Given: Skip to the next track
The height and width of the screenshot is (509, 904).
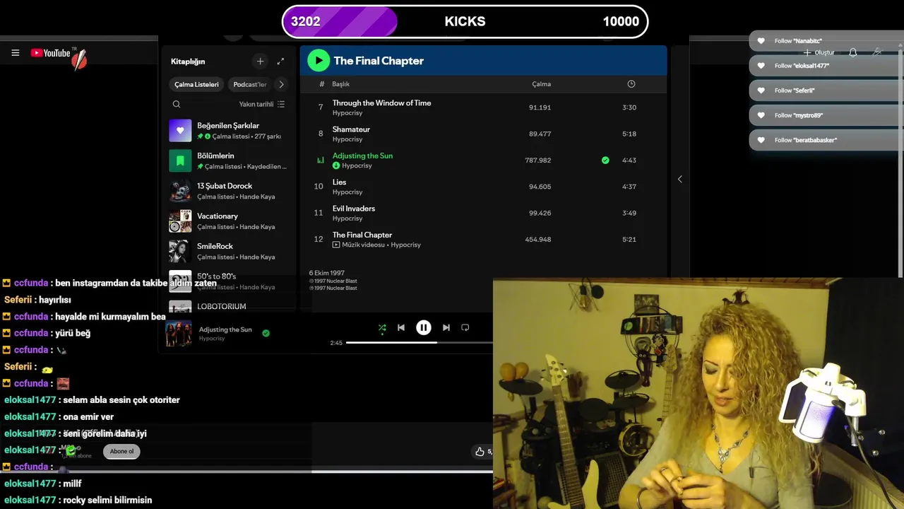Looking at the screenshot, I should click(x=446, y=327).
